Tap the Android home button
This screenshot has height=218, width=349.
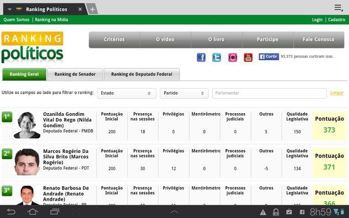click(32, 212)
